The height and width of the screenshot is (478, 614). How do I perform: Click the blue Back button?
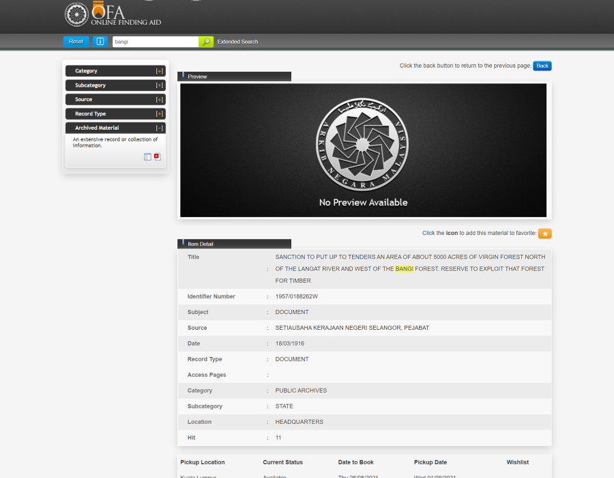click(542, 66)
